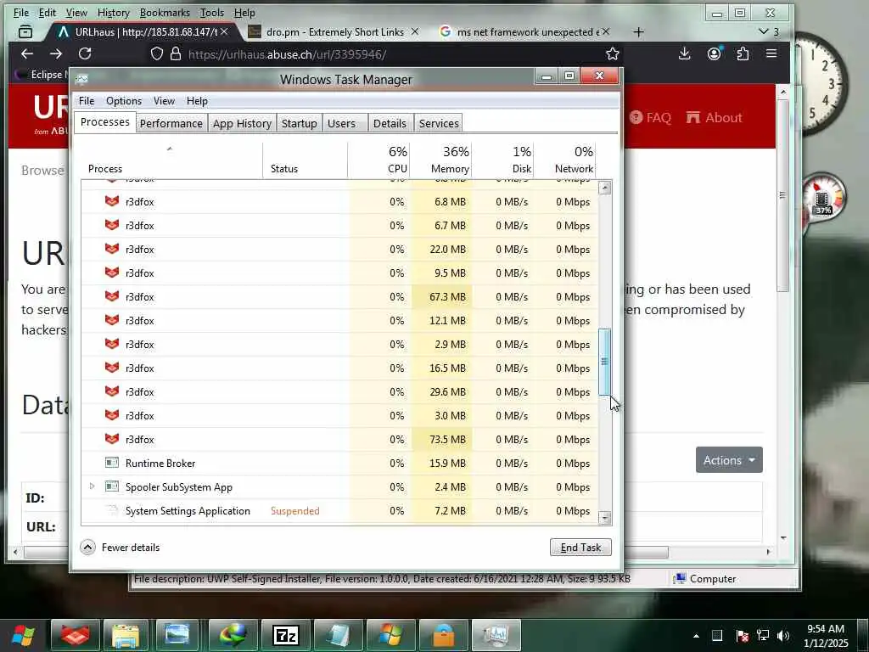The height and width of the screenshot is (652, 869).
Task: Open the browser extensions puzzle icon
Action: point(743,53)
